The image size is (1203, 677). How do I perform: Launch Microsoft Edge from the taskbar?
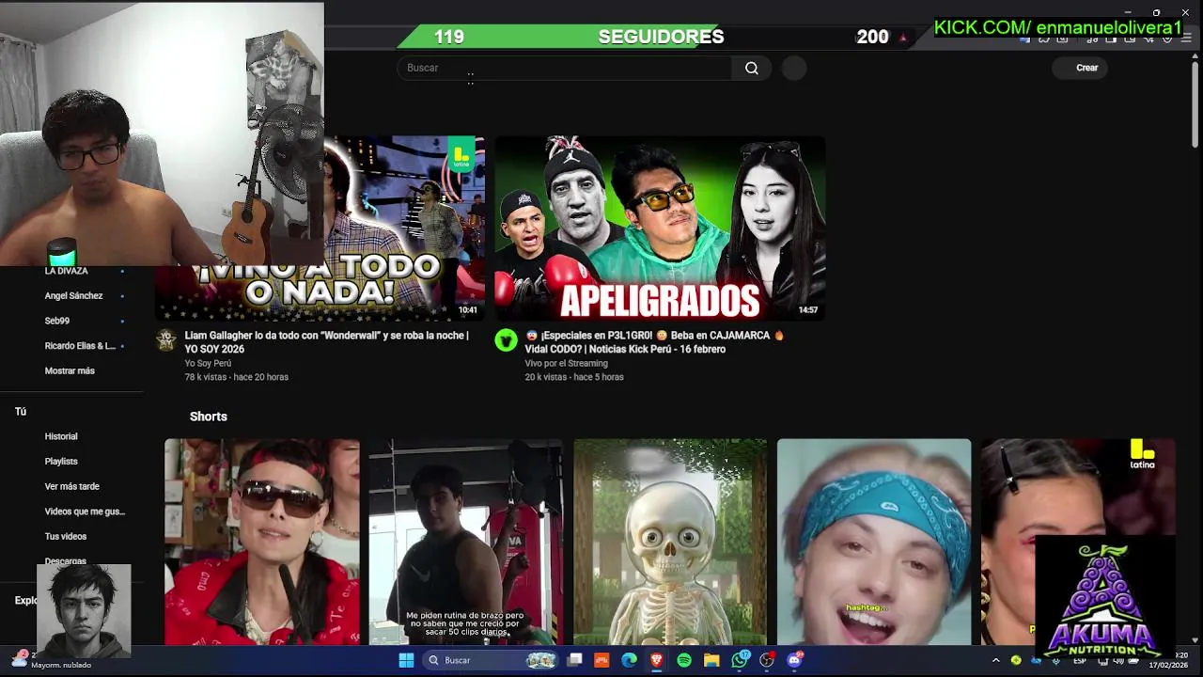coord(629,660)
